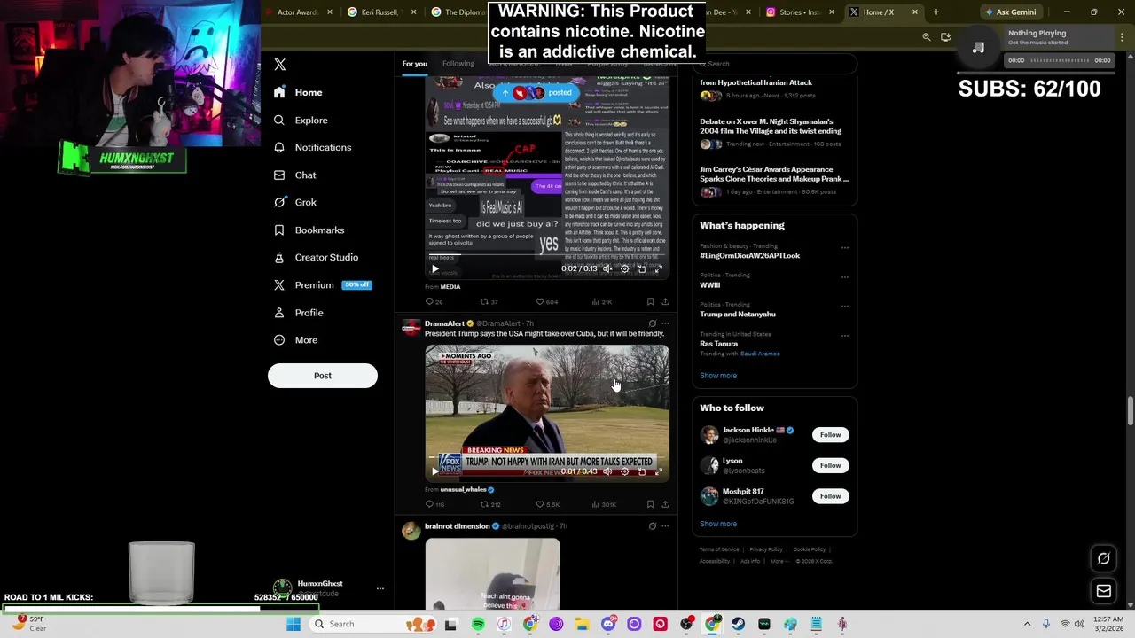Open options for Ras Tanura trend
The image size is (1135, 638).
[x=845, y=335]
